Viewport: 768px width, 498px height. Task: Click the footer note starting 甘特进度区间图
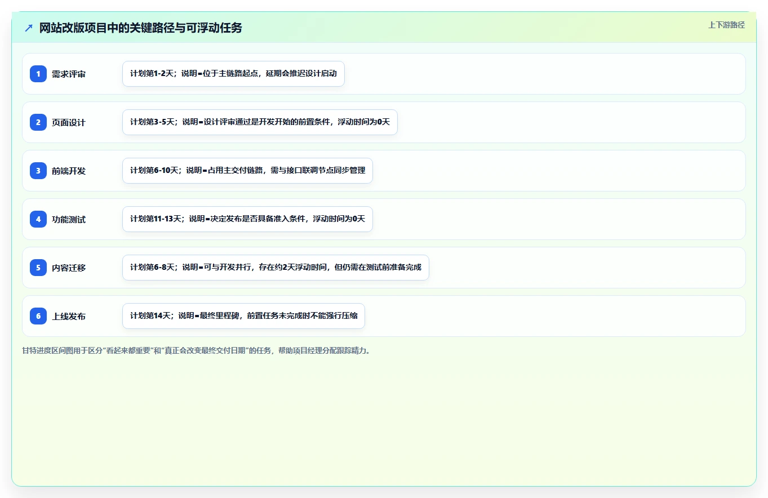coord(197,350)
